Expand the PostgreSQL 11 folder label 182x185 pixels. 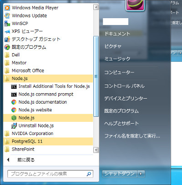tap(27, 141)
